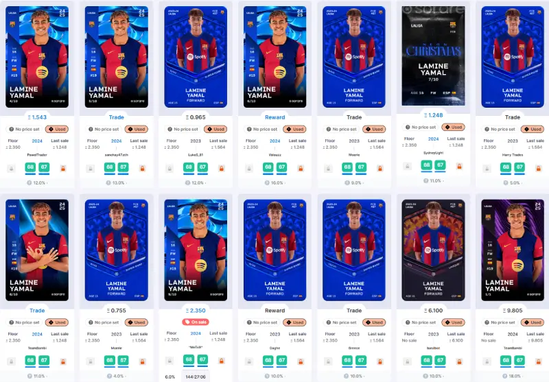Click the blue 1.543 ETH price link
549x382 pixels.
pyautogui.click(x=37, y=117)
